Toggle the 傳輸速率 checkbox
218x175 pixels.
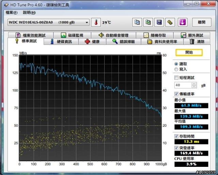tap(176, 94)
